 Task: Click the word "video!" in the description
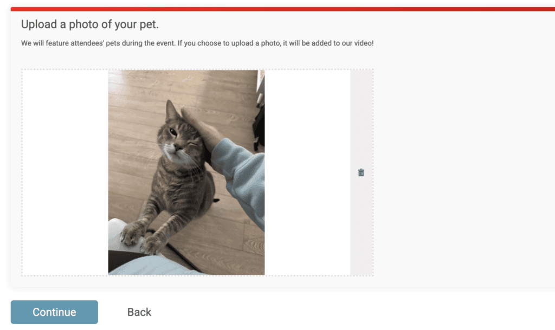point(364,43)
